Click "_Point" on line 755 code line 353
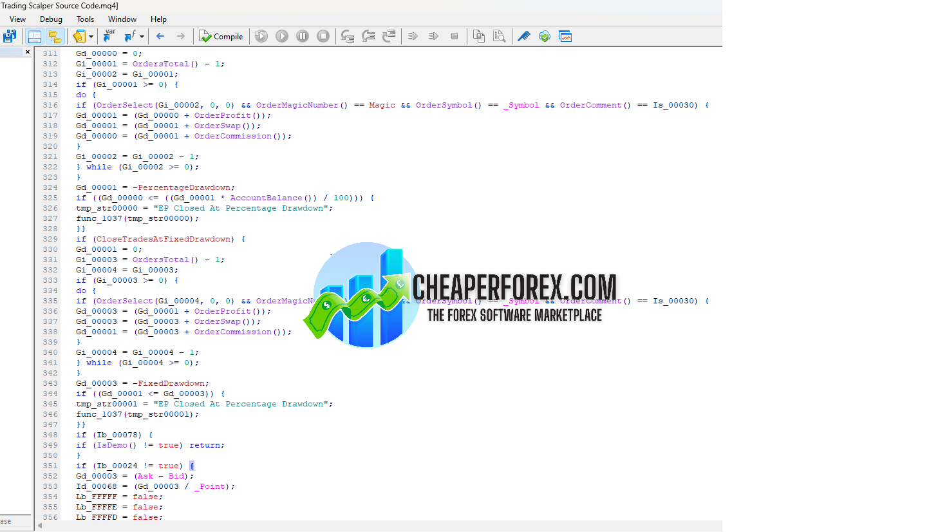This screenshot has width=938, height=532. [210, 486]
